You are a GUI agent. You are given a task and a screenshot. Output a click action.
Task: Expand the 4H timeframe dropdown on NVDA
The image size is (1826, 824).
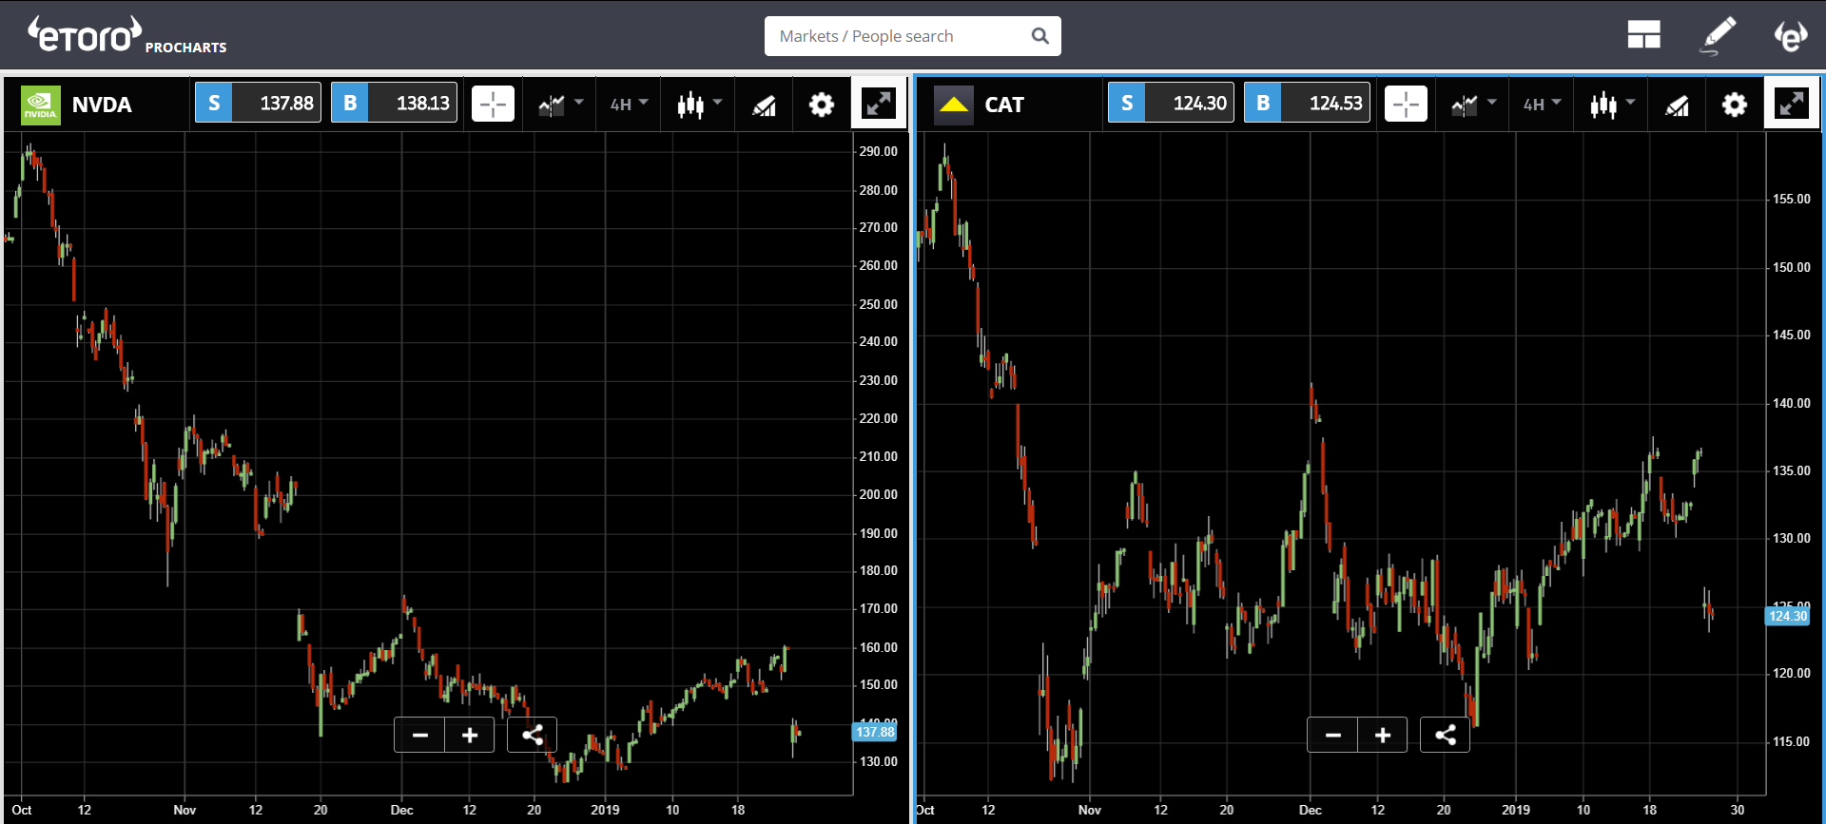click(x=629, y=104)
